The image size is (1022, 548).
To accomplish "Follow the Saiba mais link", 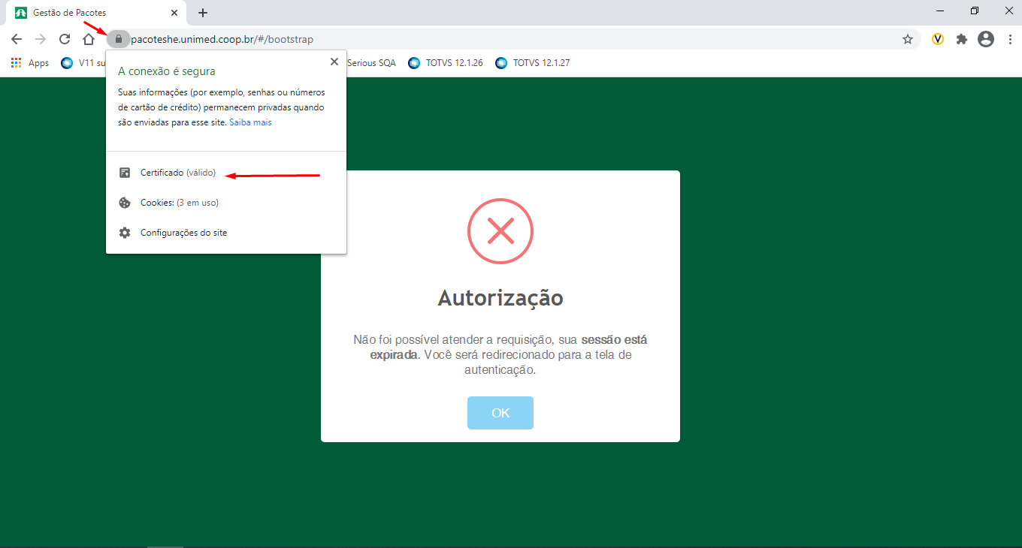I will click(x=250, y=122).
